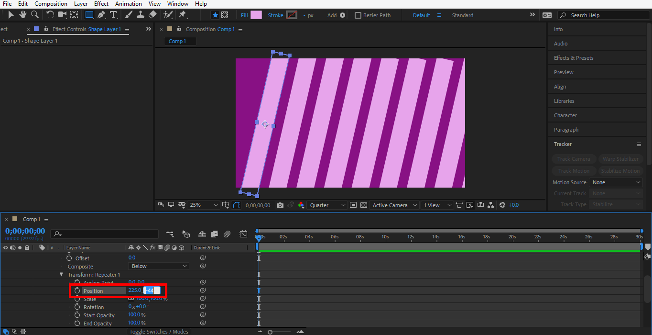Select the Hand tool
Viewport: 652px width, 335px height.
coord(23,15)
